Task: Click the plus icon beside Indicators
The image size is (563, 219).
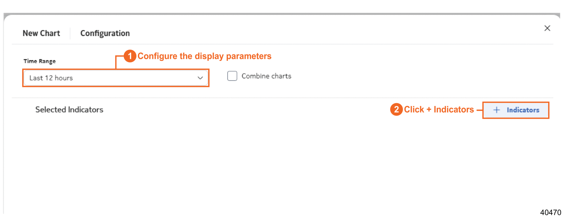Action: [x=496, y=110]
